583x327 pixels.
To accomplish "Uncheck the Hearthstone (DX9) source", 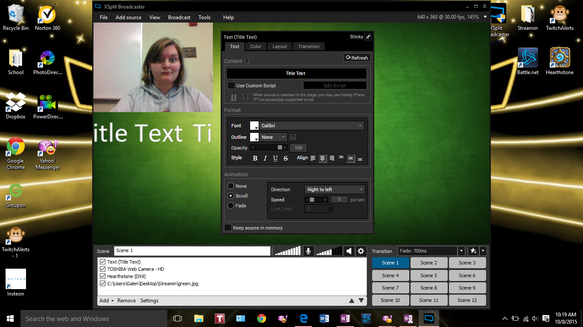I will 102,276.
